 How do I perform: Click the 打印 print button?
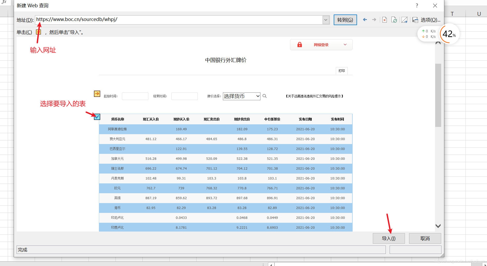point(341,71)
